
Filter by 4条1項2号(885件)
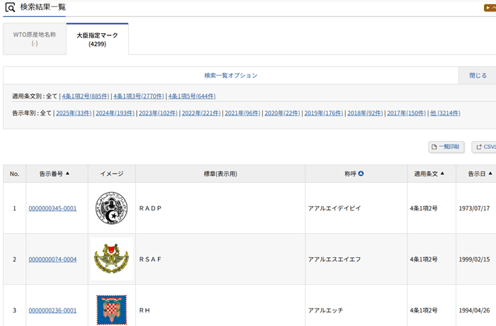[x=86, y=96]
